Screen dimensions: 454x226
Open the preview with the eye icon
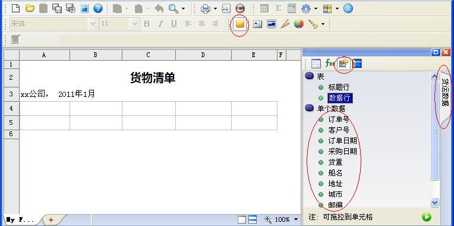(x=240, y=9)
